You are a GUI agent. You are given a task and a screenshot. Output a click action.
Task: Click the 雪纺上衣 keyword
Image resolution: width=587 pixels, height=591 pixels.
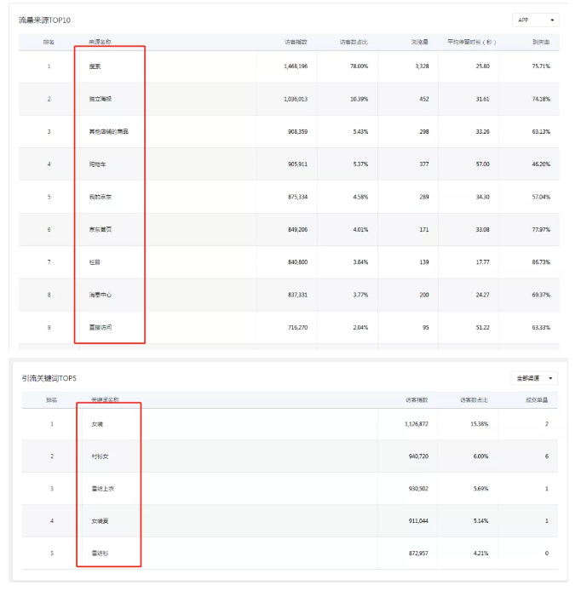click(103, 488)
